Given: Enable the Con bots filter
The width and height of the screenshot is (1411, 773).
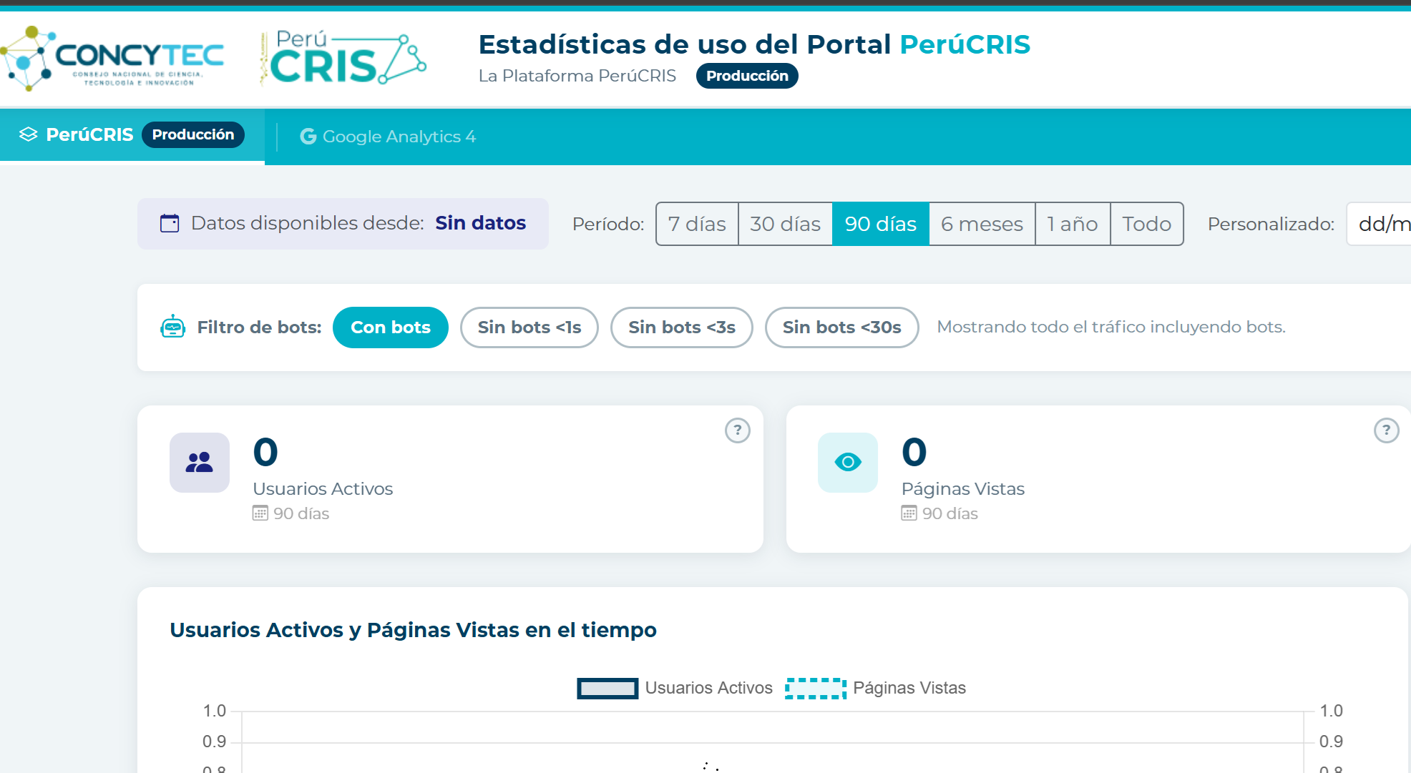Looking at the screenshot, I should pos(391,328).
